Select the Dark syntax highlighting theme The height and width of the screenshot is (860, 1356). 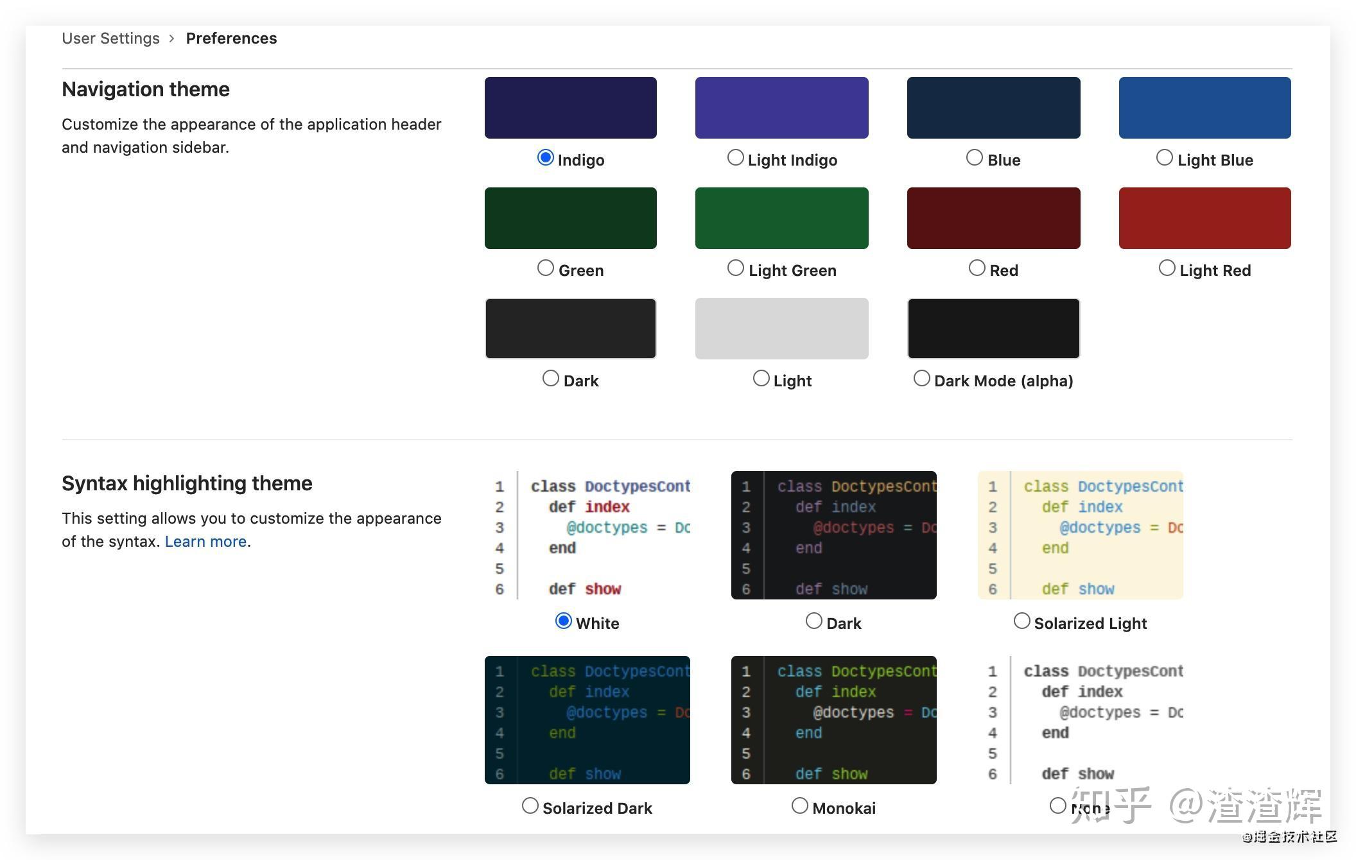coord(813,620)
